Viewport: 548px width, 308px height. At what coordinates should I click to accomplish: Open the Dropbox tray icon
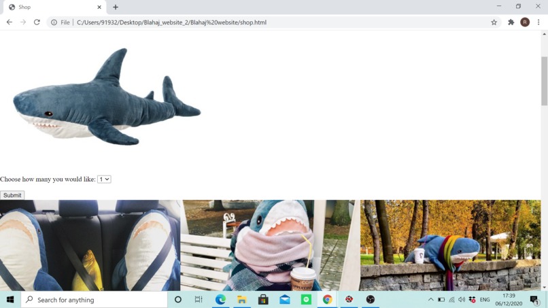click(472, 300)
